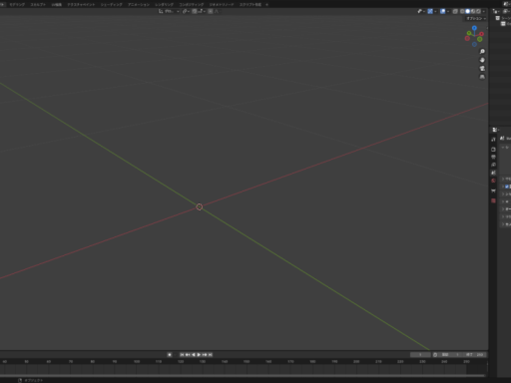The width and height of the screenshot is (511, 383).
Task: Open the viewport shading options dropdown
Action: point(484,11)
